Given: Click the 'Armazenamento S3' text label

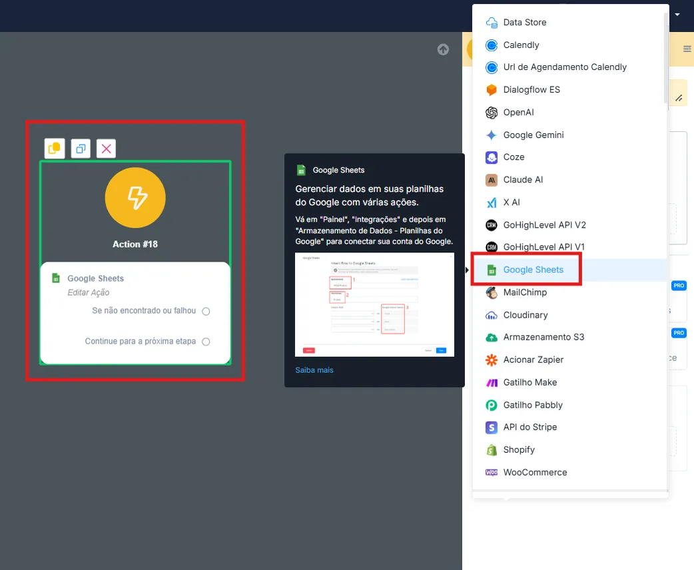Looking at the screenshot, I should click(543, 337).
